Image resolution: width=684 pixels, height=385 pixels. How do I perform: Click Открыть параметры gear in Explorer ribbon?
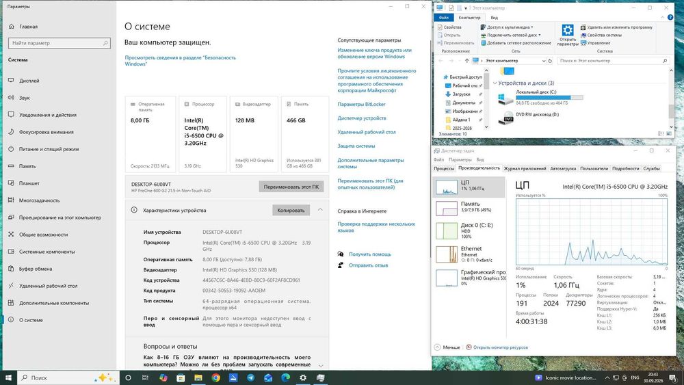[568, 35]
